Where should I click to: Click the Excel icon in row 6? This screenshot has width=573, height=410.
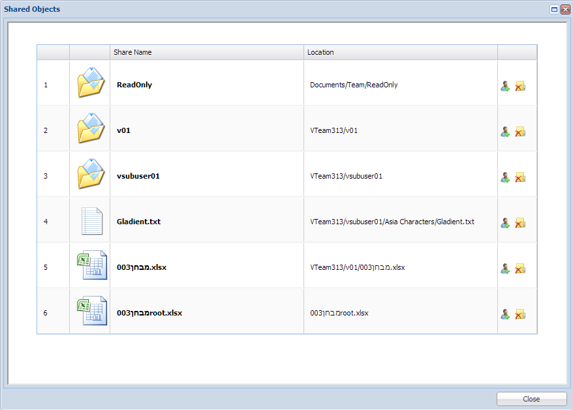coord(92,311)
